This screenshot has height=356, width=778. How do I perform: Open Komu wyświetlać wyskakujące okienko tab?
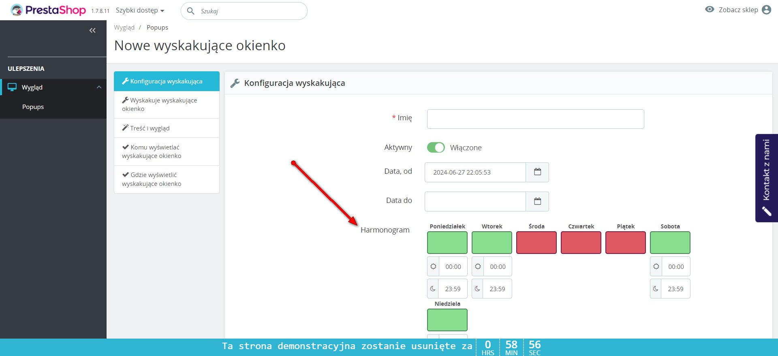point(167,151)
